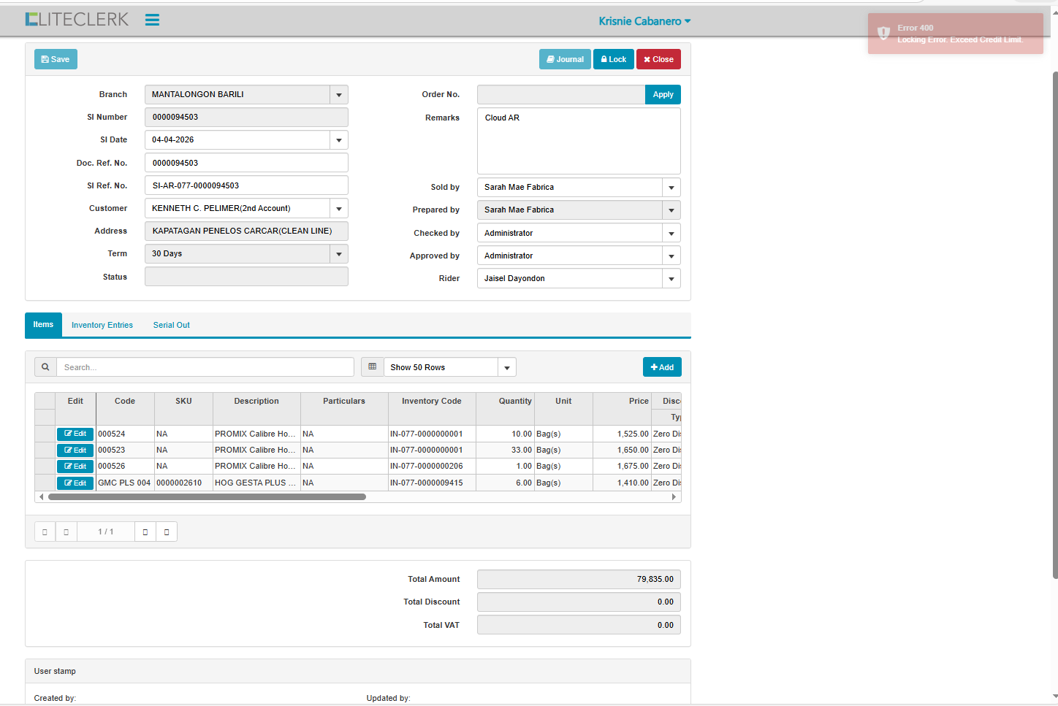Viewport: 1058px width, 706px height.
Task: Click the Add item button
Action: tap(662, 367)
